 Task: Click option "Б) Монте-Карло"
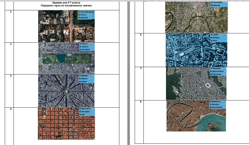(217, 71)
